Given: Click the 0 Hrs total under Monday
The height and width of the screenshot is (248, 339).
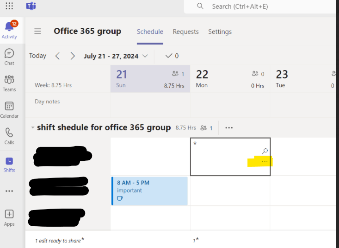Looking at the screenshot, I should pos(258,86).
